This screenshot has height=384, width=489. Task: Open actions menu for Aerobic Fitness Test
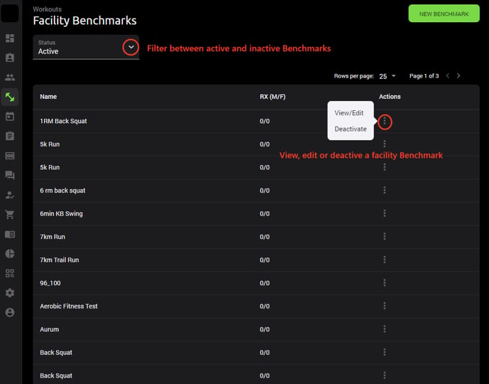[385, 306]
